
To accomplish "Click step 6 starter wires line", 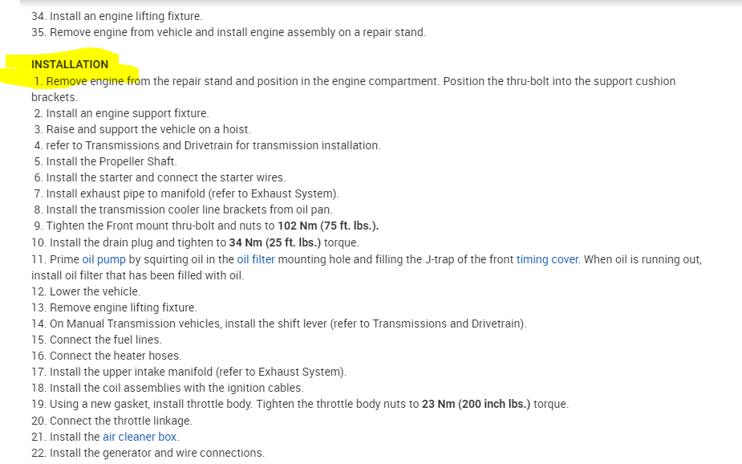I will (160, 177).
